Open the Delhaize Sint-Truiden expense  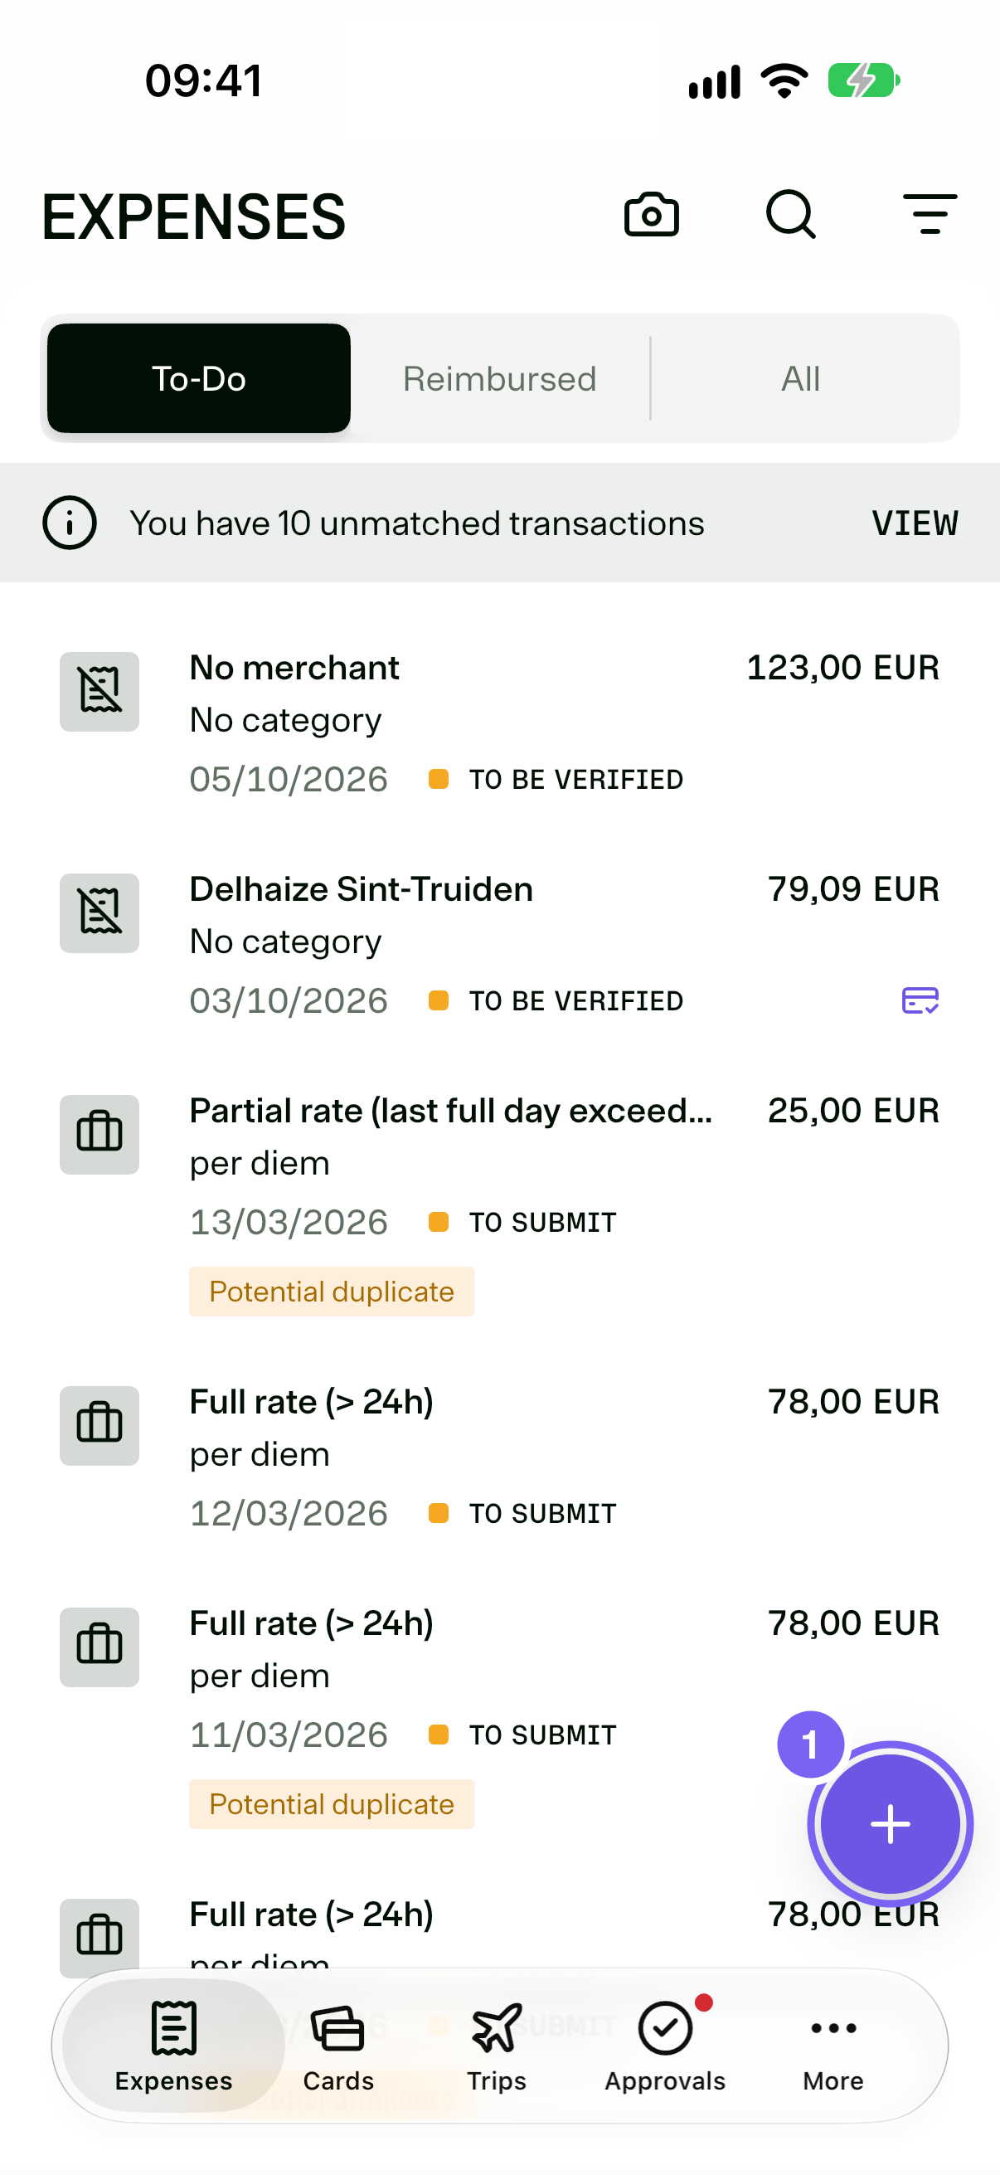point(499,944)
